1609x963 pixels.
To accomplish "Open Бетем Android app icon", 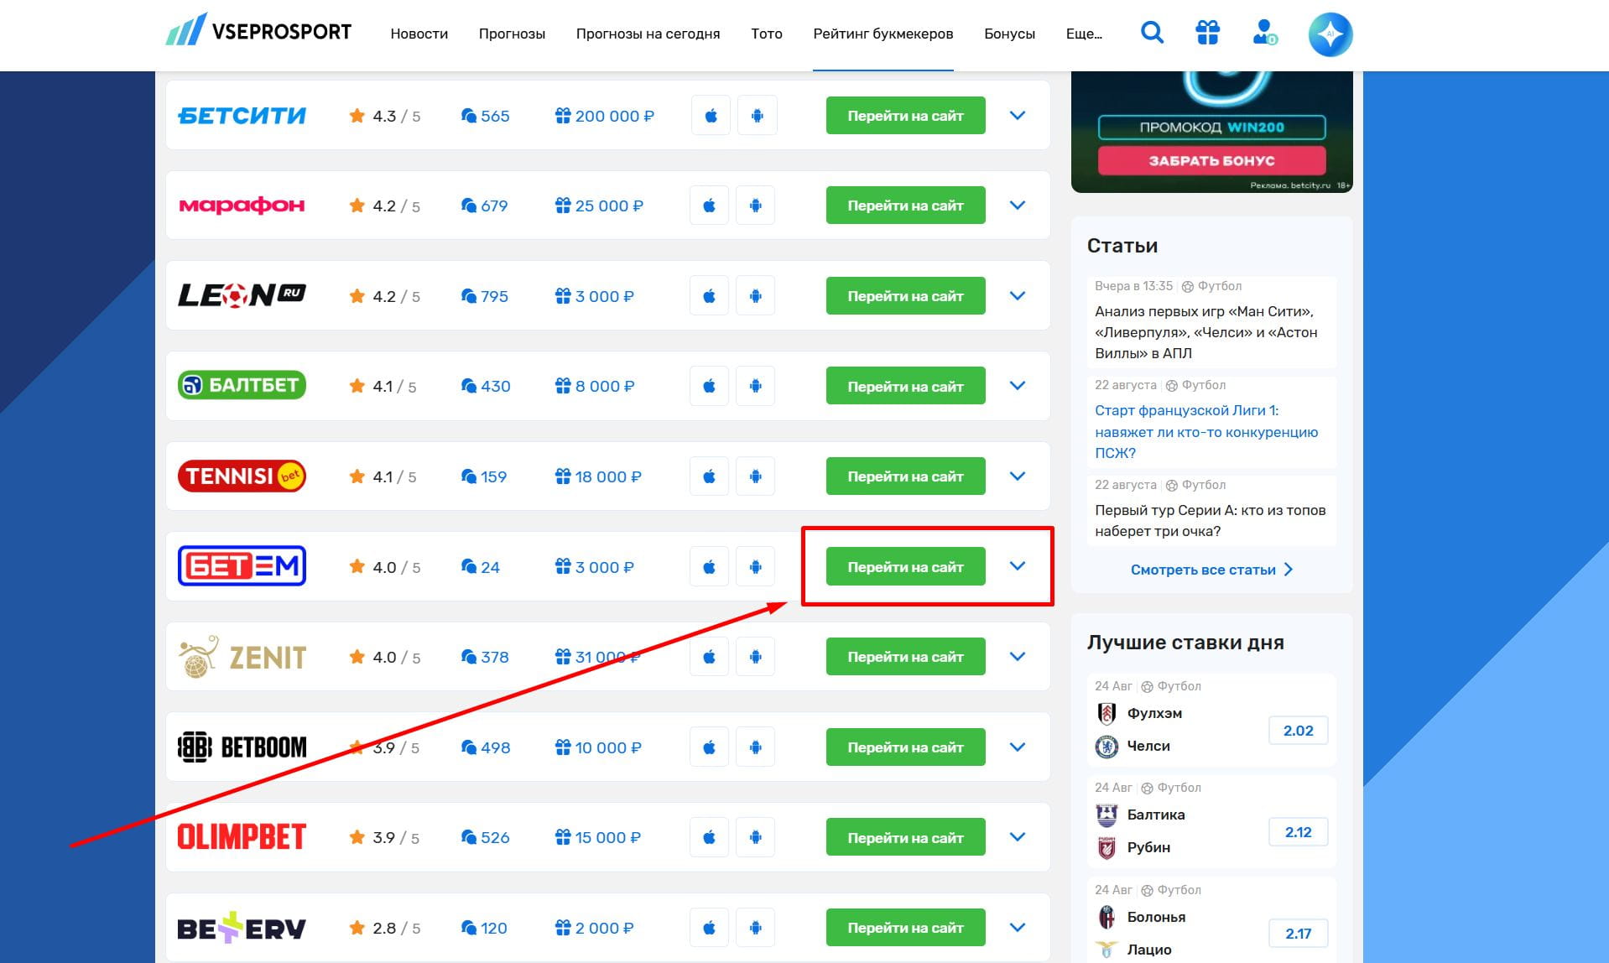I will pos(755,567).
